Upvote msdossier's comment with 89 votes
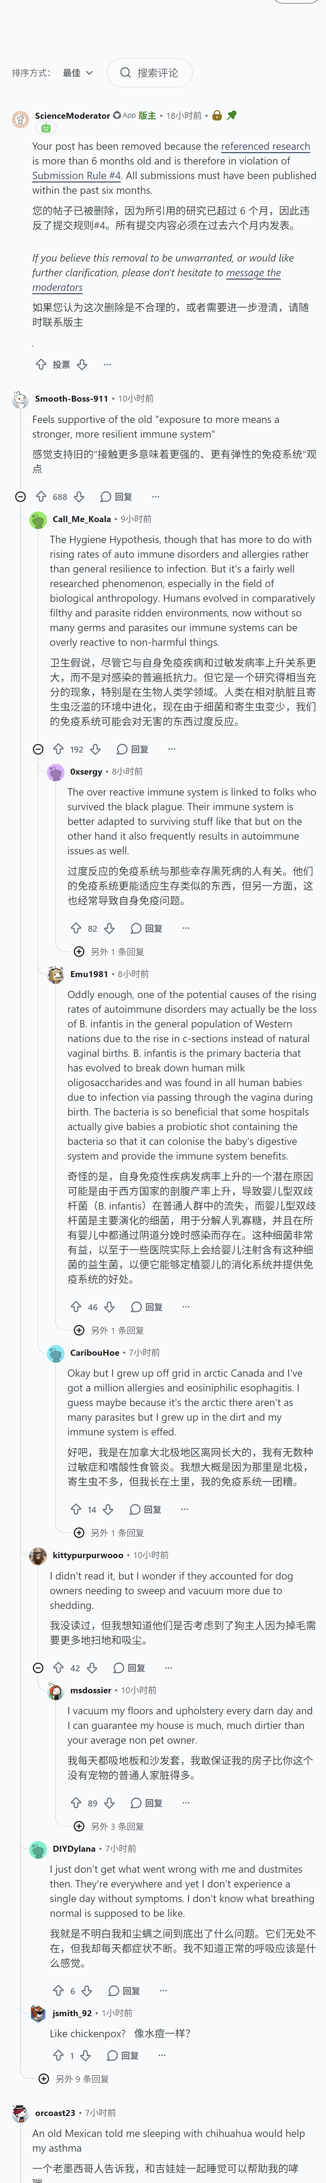 click(76, 1802)
